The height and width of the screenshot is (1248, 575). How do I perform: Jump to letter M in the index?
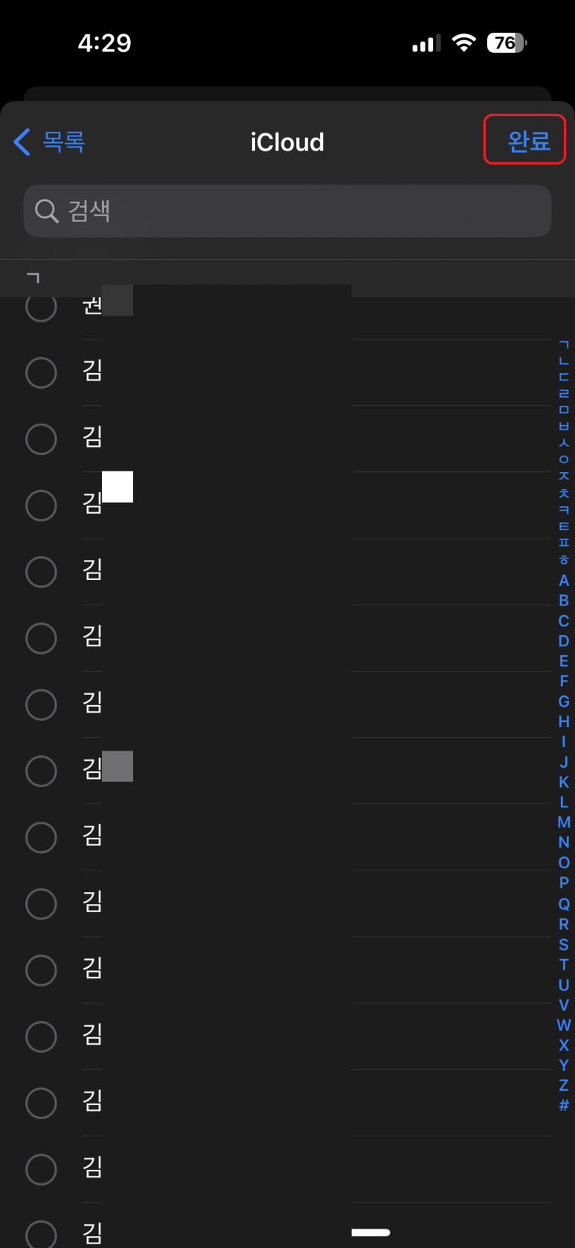tap(564, 822)
